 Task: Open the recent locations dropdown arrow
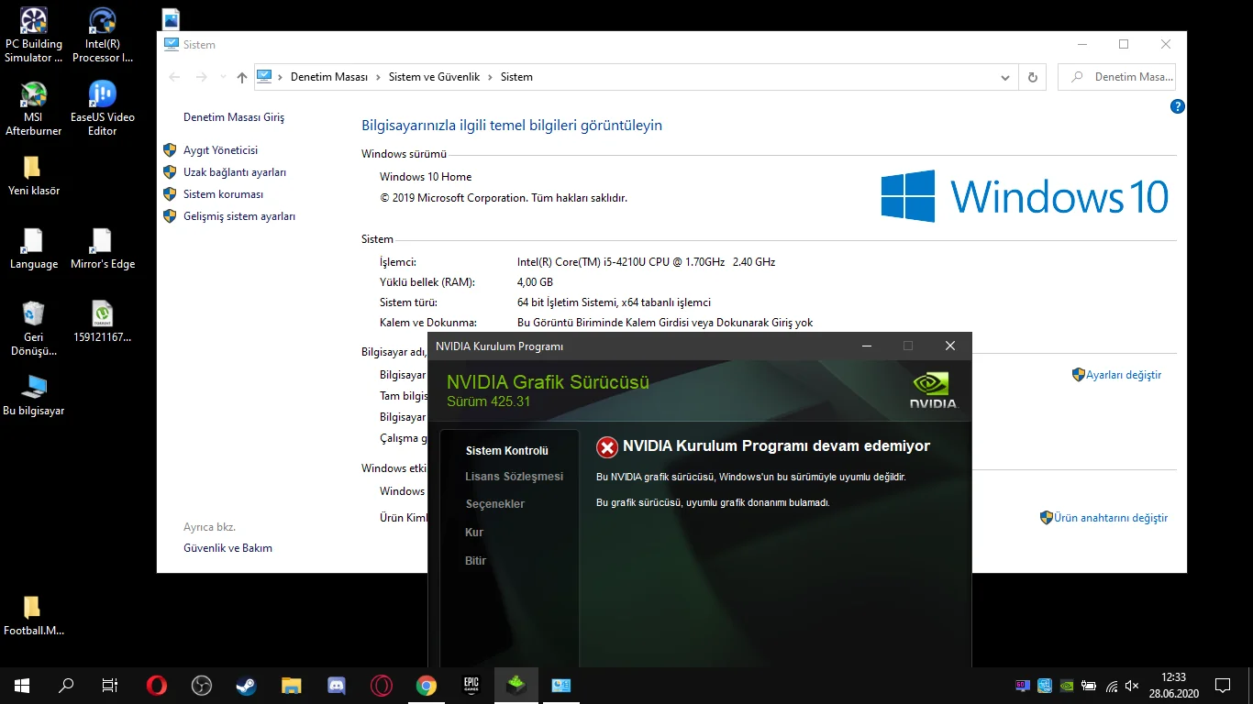223,78
